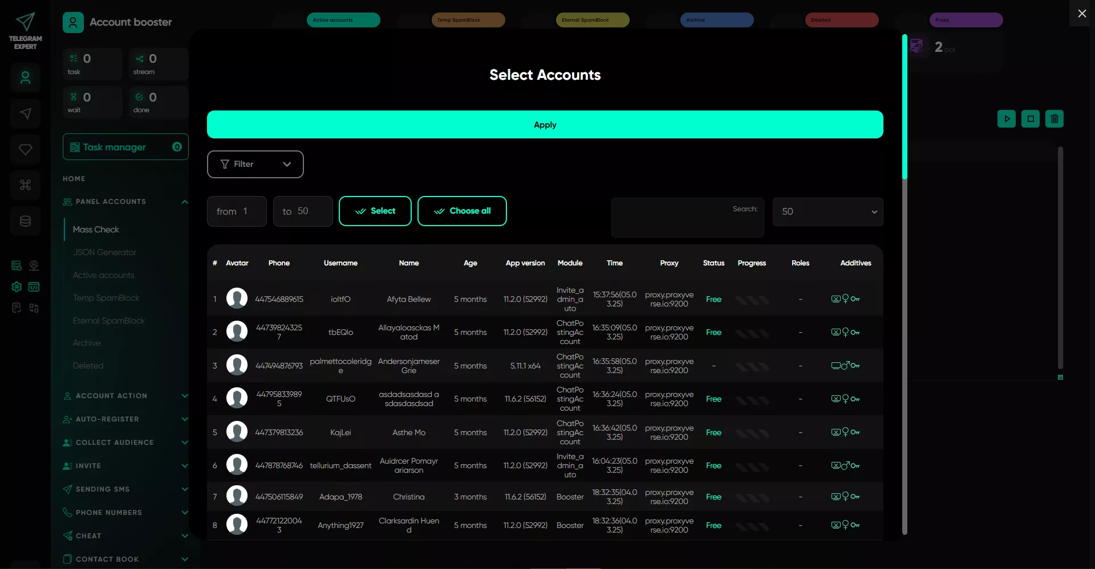This screenshot has width=1095, height=569.
Task: Switch to the Temp SpamBlock tab
Action: (468, 20)
